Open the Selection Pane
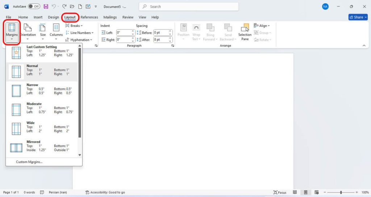The height and width of the screenshot is (197, 371). (x=245, y=32)
